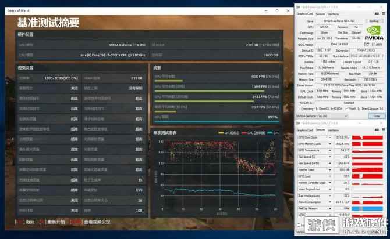The width and height of the screenshot is (390, 239).
Task: Click 返回 (Back) at bottom of benchmark screen
Action: click(30, 222)
